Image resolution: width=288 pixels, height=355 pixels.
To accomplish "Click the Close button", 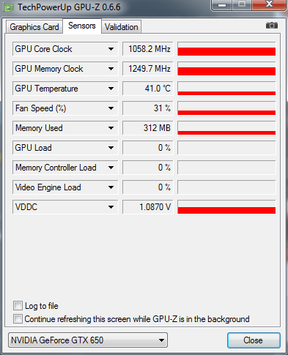I will point(254,340).
